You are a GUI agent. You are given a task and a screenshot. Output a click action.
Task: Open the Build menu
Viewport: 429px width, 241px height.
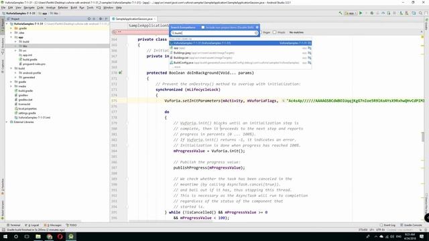click(74, 7)
